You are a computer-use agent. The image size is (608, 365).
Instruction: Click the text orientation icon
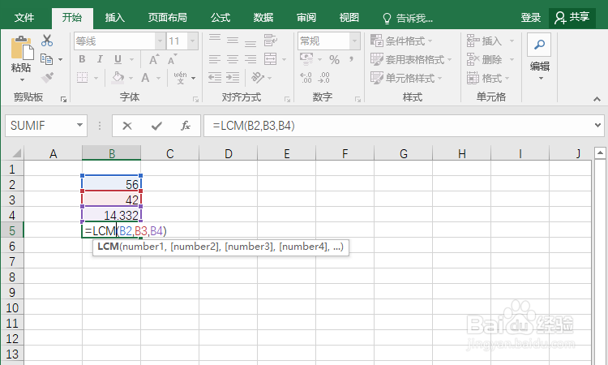(258, 78)
